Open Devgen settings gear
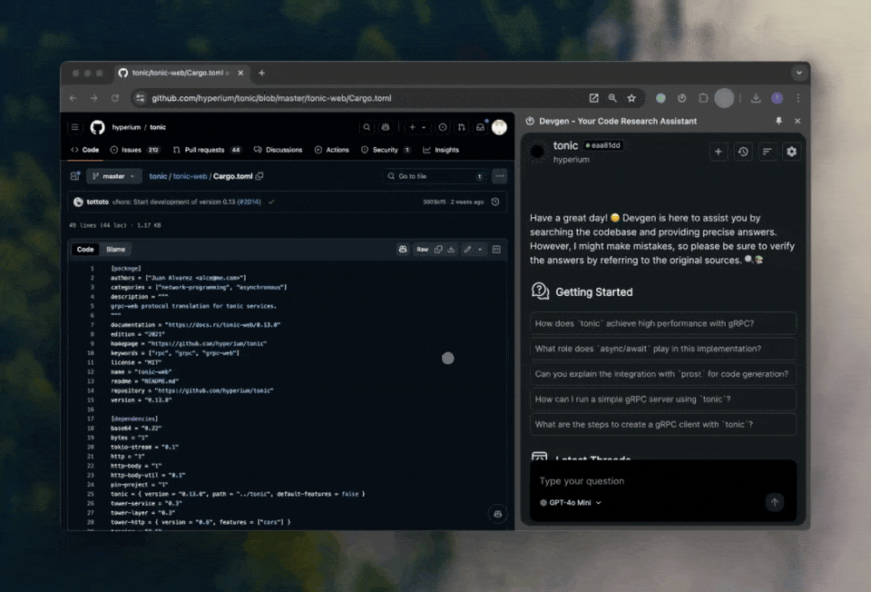 coord(791,152)
